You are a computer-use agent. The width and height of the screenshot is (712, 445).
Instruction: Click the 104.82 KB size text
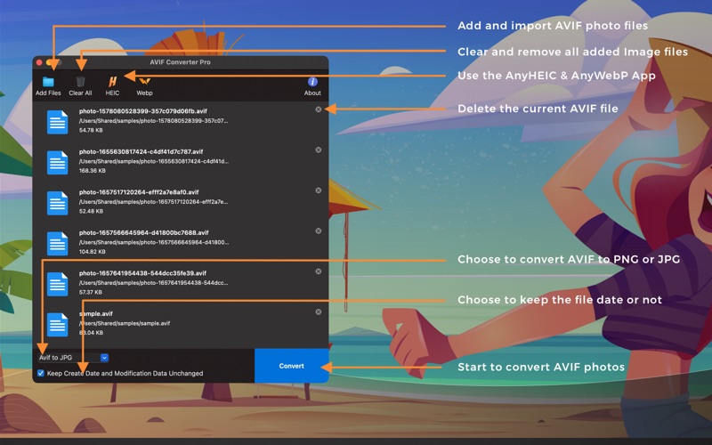[x=93, y=252]
